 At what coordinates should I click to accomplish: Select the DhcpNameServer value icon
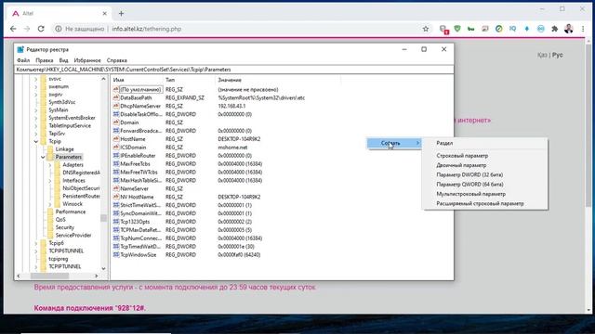(x=116, y=106)
